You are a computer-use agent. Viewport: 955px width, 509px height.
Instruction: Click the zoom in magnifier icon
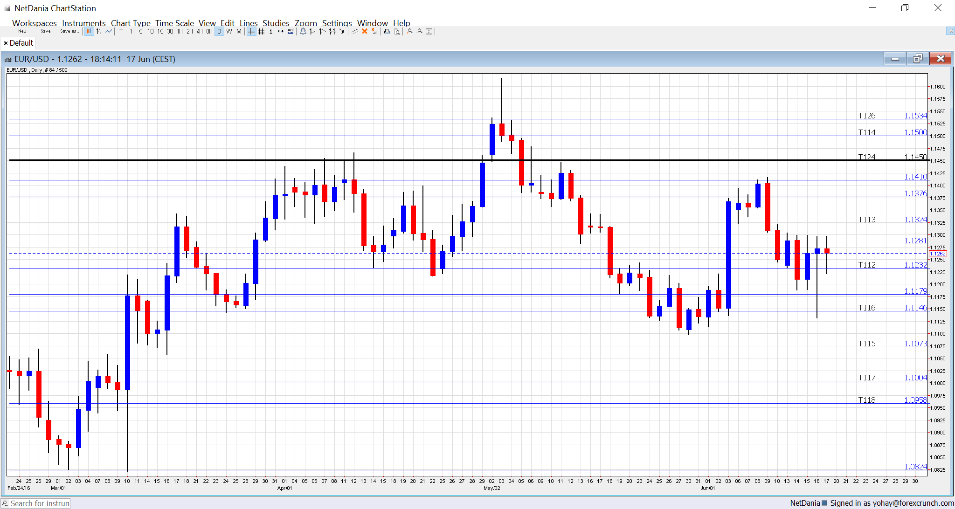pos(409,31)
